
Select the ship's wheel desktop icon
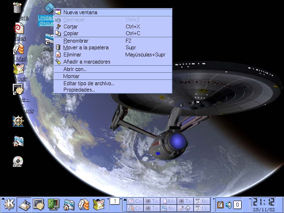[18, 121]
